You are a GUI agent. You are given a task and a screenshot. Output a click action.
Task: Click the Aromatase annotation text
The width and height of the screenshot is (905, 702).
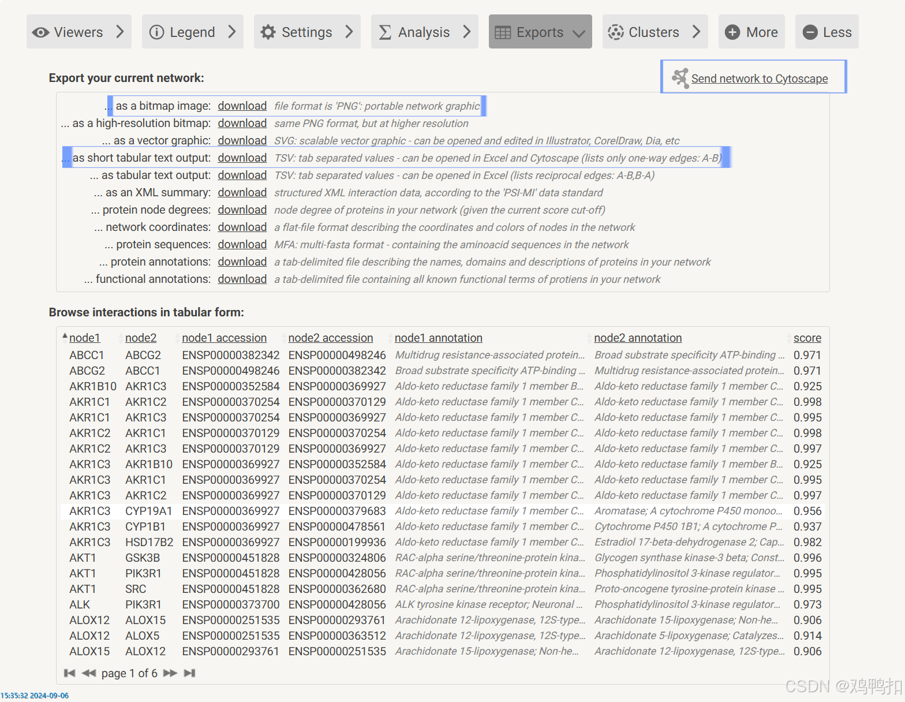pyautogui.click(x=689, y=511)
